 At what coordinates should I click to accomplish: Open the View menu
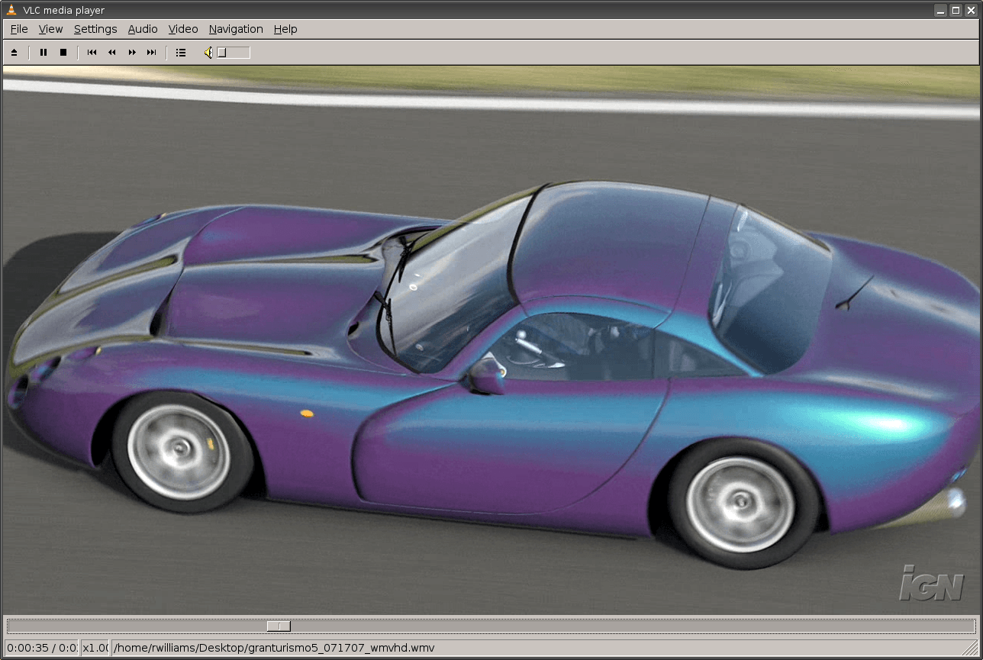[50, 29]
